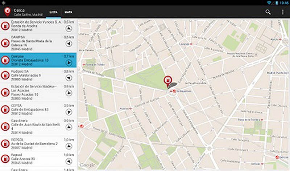The height and width of the screenshot is (171, 290).
Task: Navigate to Estacion de Servicio Yuncos direction arrow
Action: coord(69,29)
